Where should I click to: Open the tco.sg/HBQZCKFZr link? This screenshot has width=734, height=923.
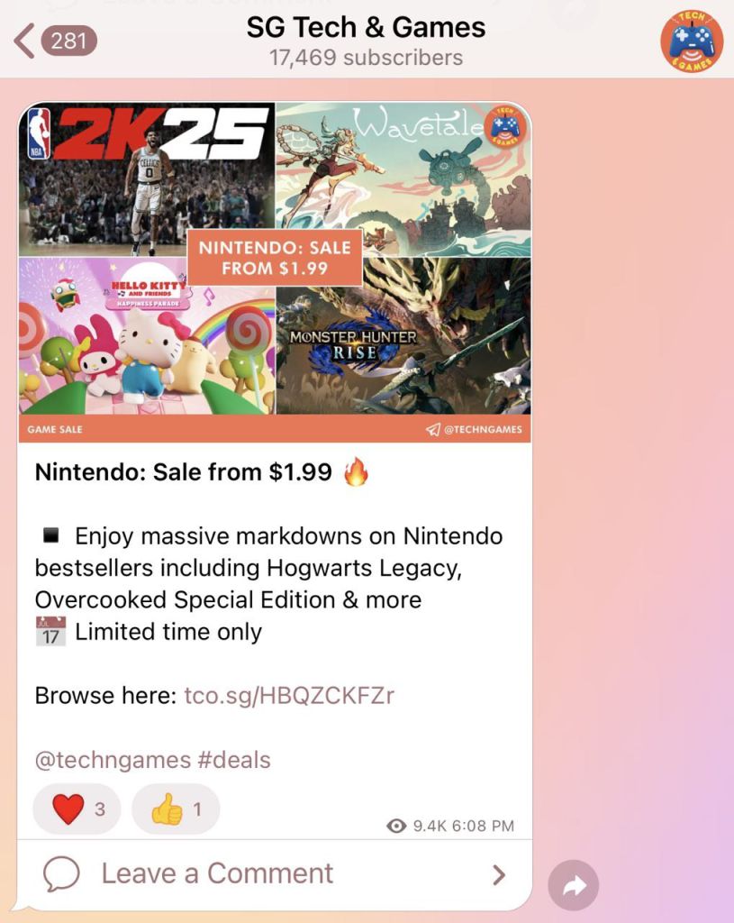coord(289,695)
